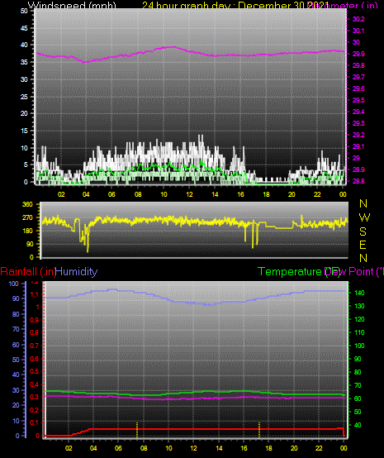Click the 'S' compass letter
The width and height of the screenshot is (384, 458).
[x=363, y=231]
